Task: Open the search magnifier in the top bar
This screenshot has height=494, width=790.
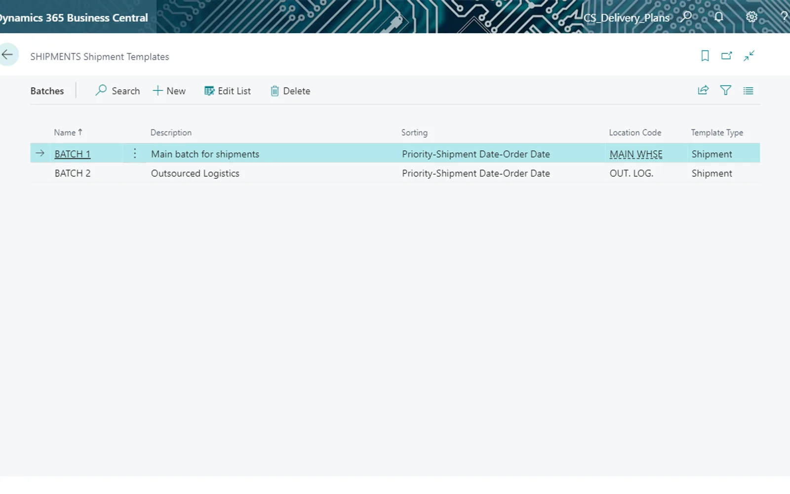Action: (687, 17)
